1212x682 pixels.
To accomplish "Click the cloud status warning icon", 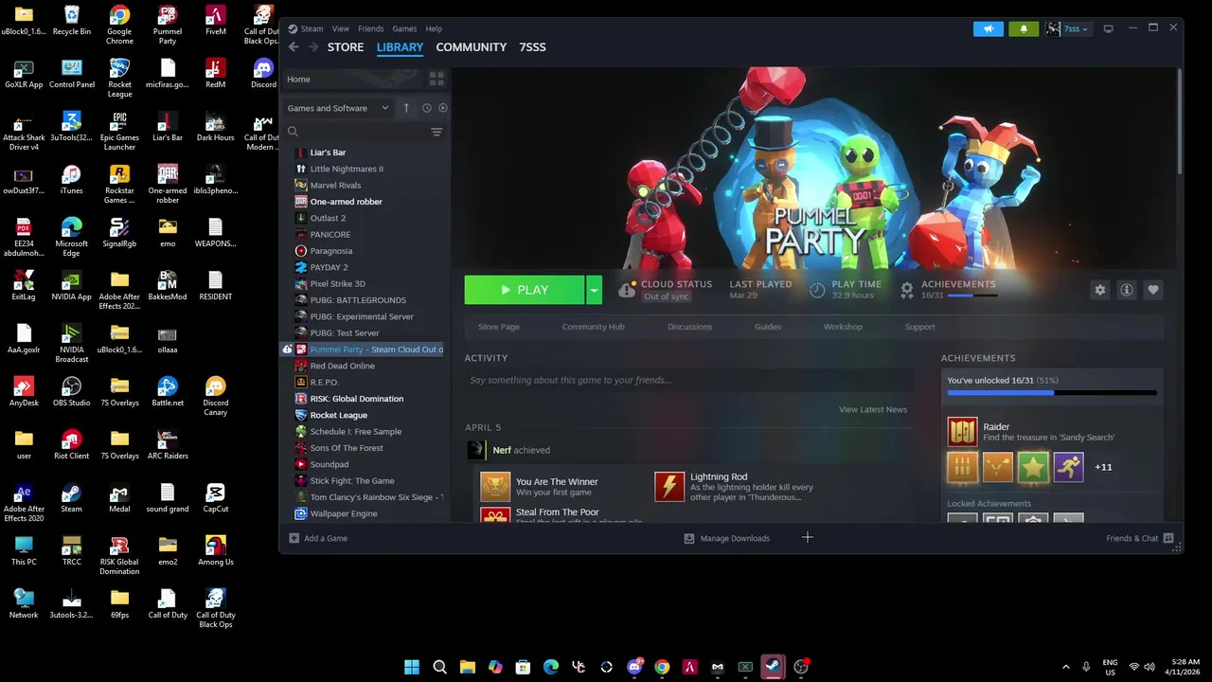I will tap(627, 290).
